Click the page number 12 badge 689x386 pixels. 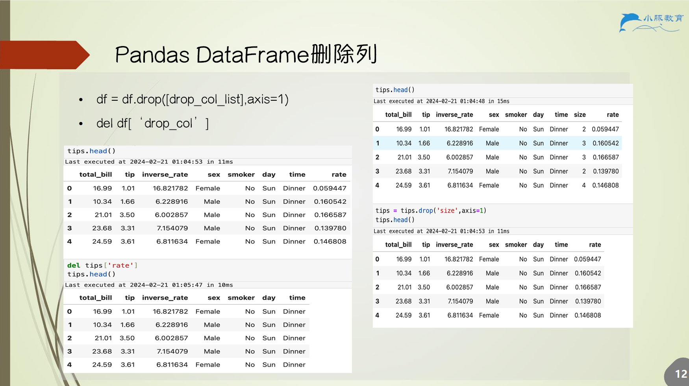click(x=680, y=374)
